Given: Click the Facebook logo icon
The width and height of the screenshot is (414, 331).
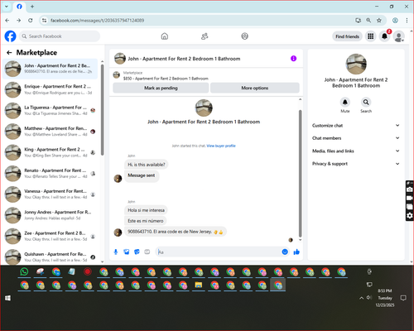Looking at the screenshot, I should (x=11, y=36).
